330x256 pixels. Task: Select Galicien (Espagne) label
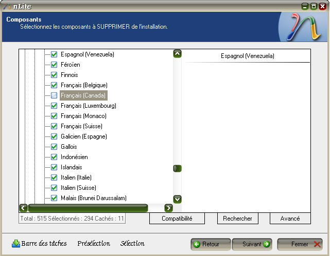point(84,136)
